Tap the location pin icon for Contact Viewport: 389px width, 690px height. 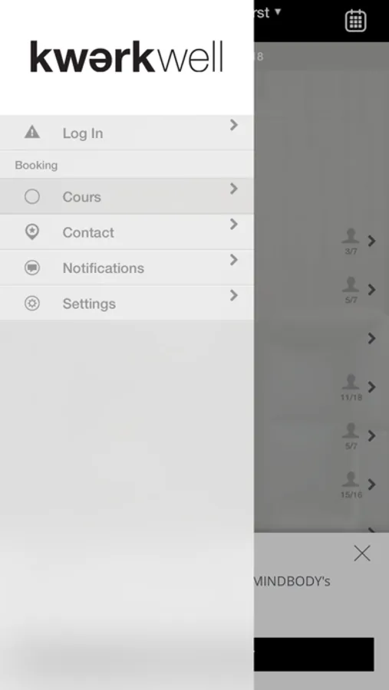pos(32,232)
